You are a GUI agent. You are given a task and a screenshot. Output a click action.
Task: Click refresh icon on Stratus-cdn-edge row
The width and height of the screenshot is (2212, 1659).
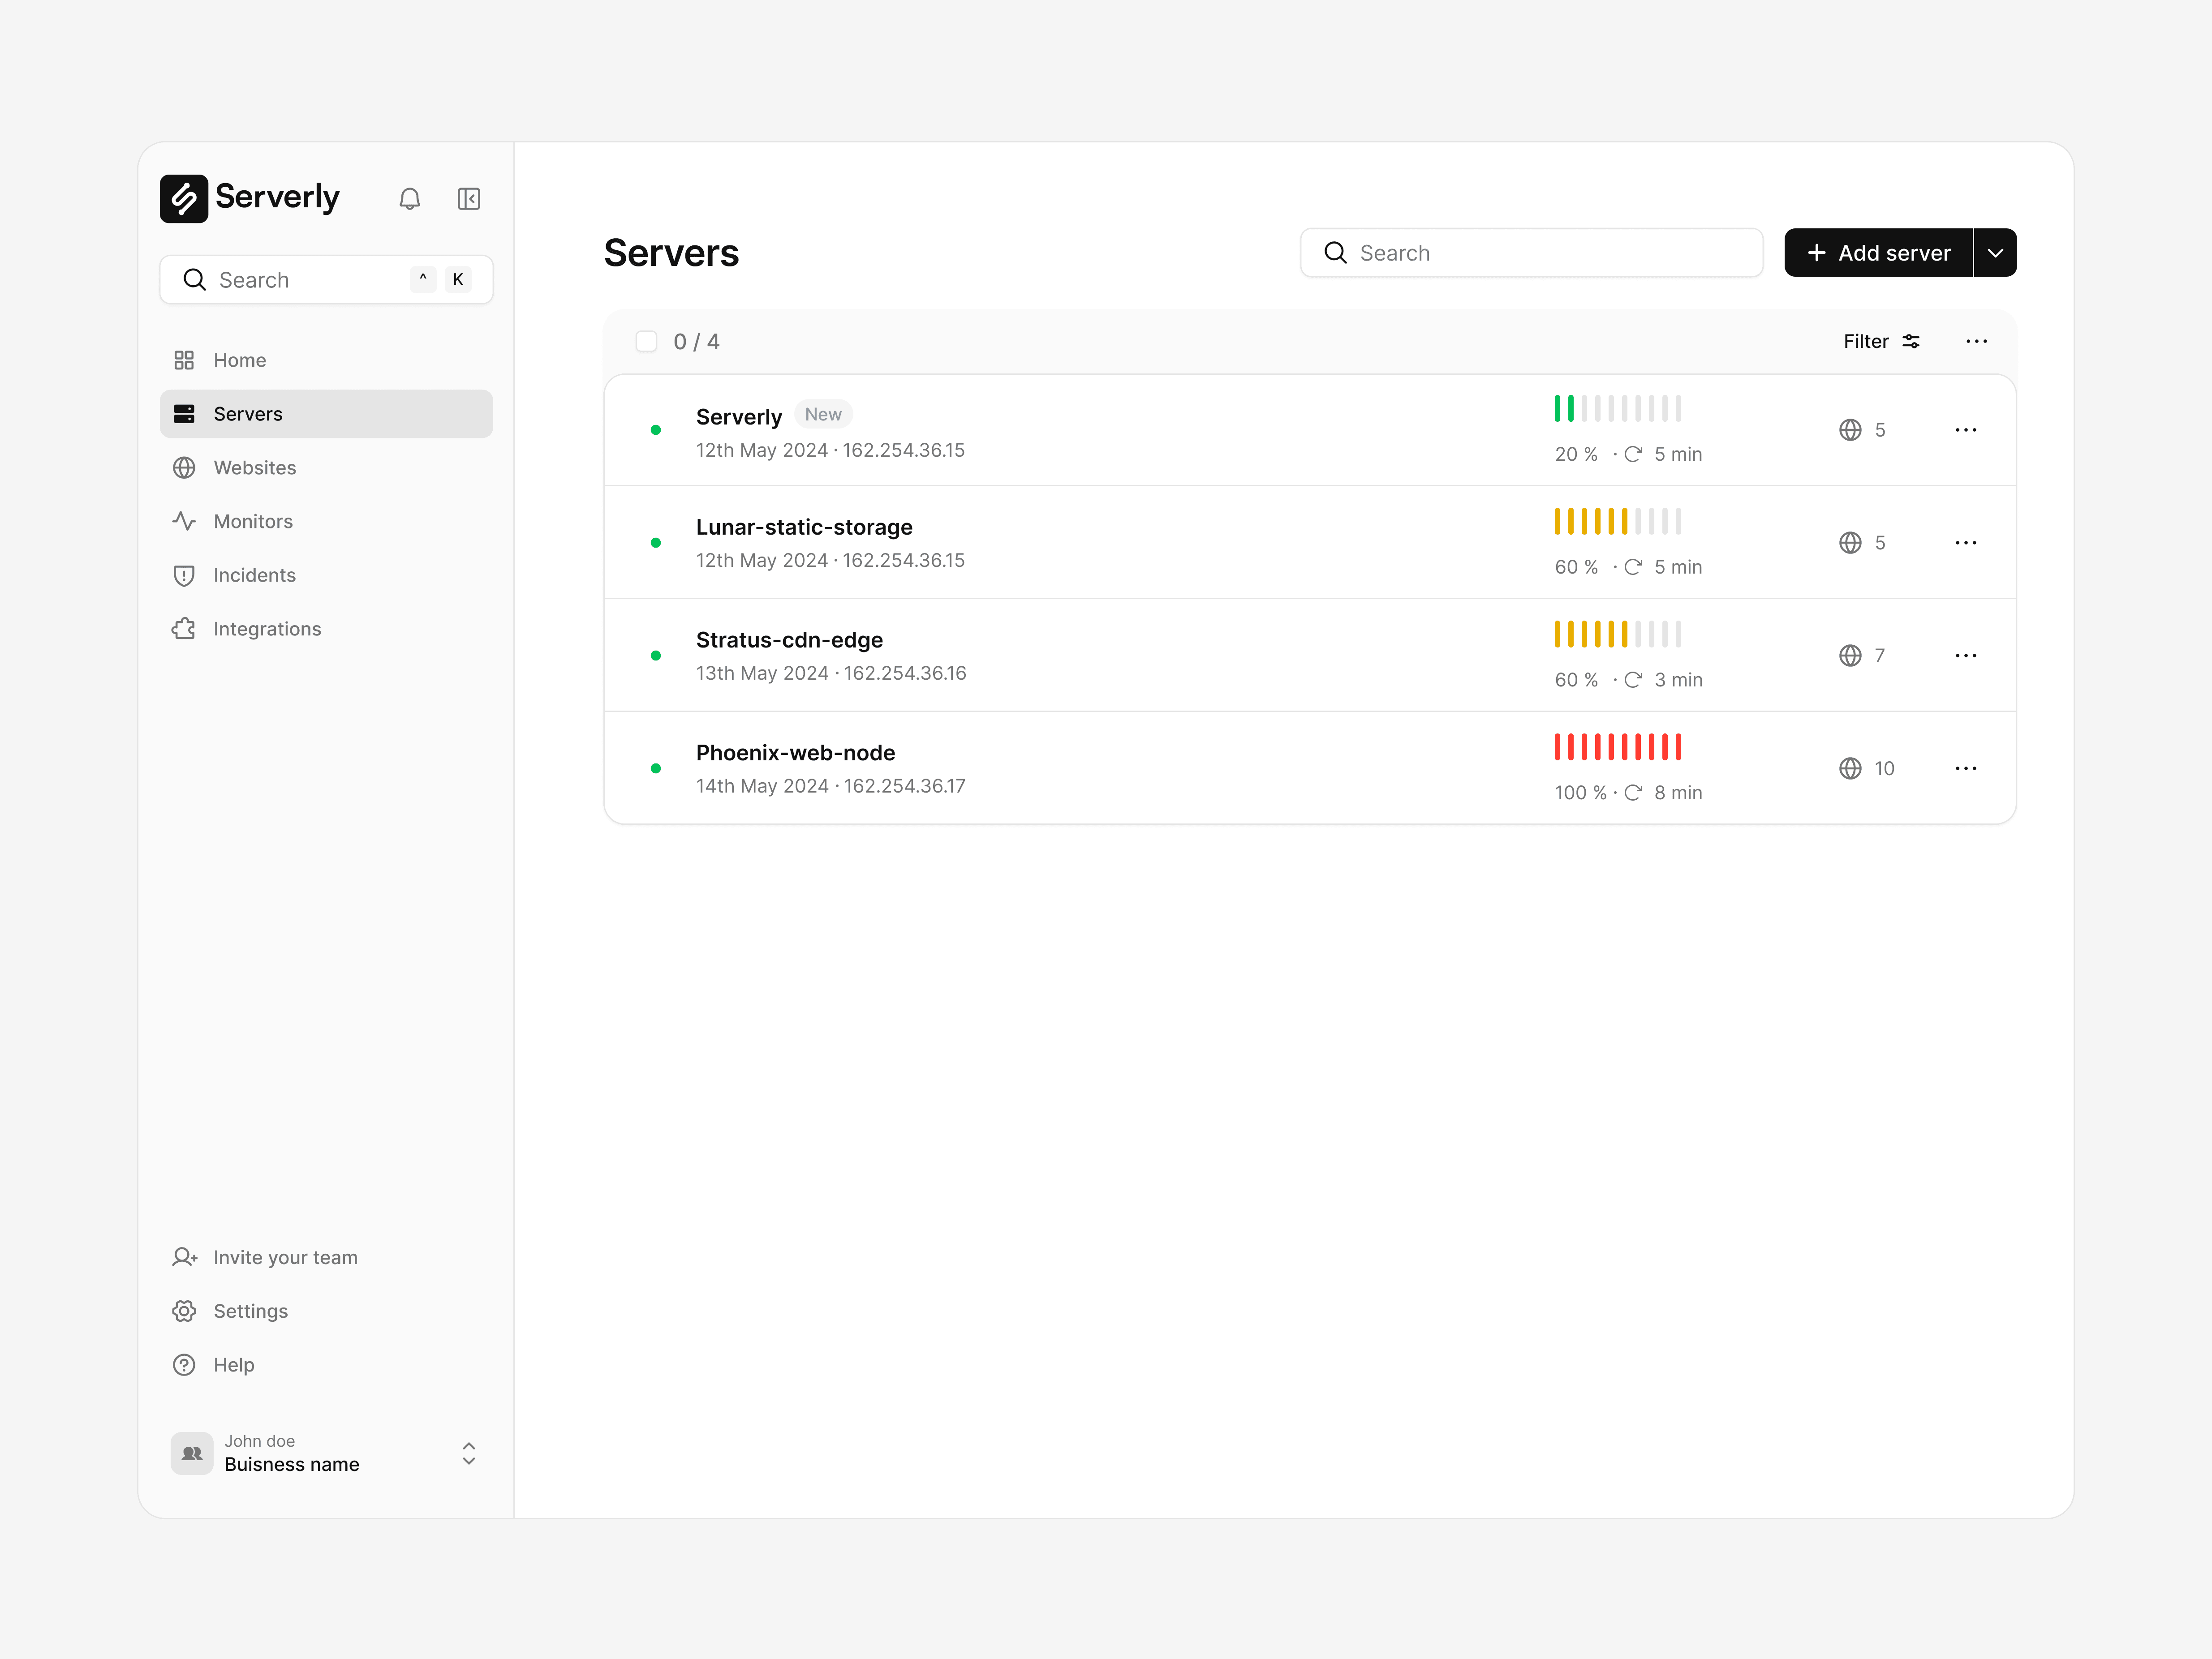tap(1633, 680)
